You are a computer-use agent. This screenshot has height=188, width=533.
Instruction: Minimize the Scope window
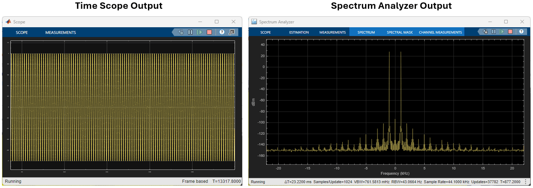pyautogui.click(x=200, y=22)
